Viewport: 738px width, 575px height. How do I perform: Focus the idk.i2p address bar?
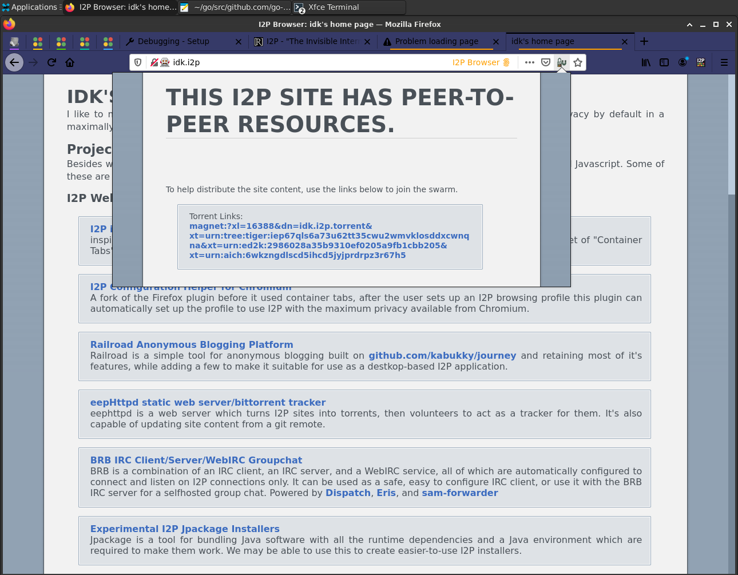(309, 62)
